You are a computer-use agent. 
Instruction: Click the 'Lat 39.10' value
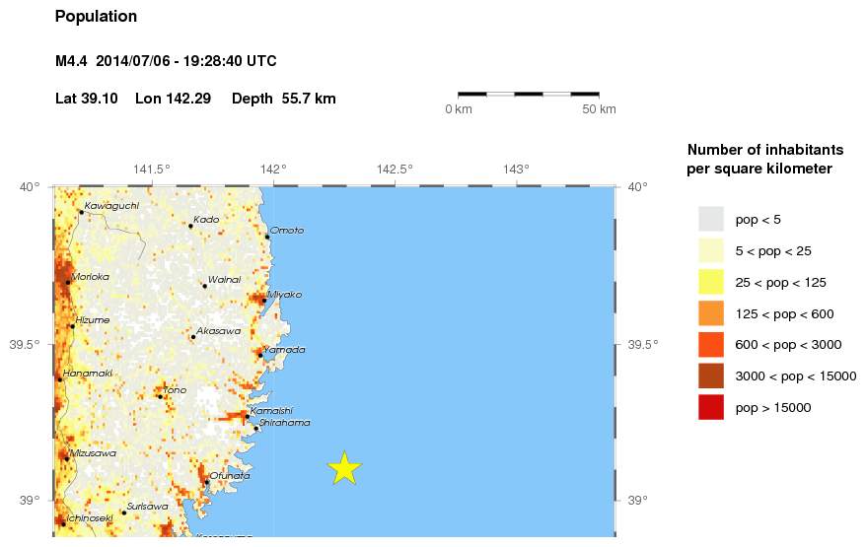[86, 99]
